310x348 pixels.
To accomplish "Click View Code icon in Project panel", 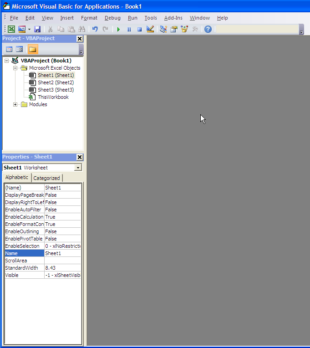I will click(9, 49).
